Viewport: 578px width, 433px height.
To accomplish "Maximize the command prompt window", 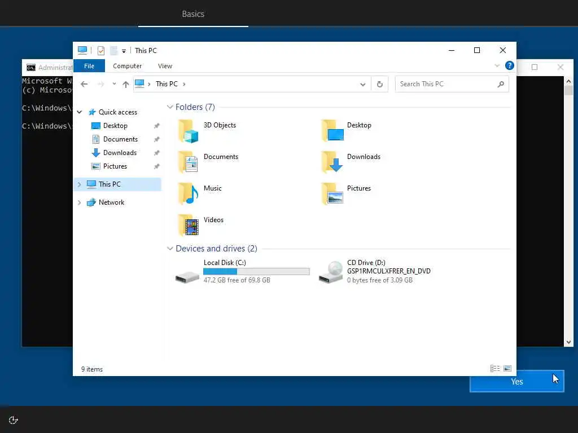I will coord(535,67).
